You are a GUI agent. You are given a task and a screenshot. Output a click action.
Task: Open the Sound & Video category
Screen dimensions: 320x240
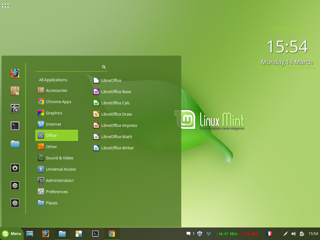pyautogui.click(x=57, y=158)
